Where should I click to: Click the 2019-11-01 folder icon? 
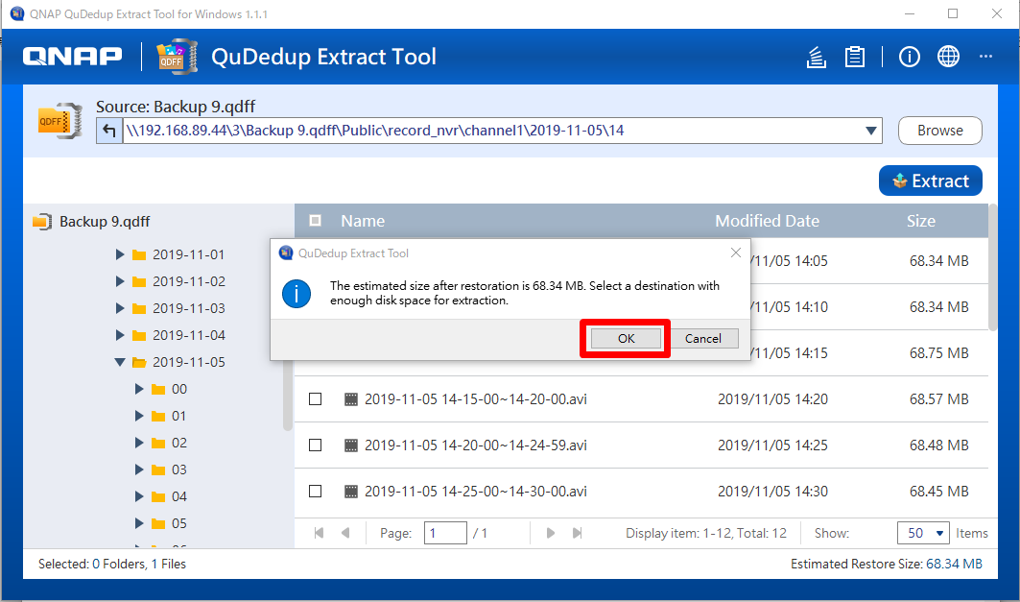point(138,254)
